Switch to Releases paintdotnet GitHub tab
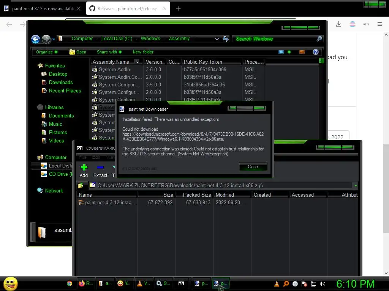 [127, 8]
